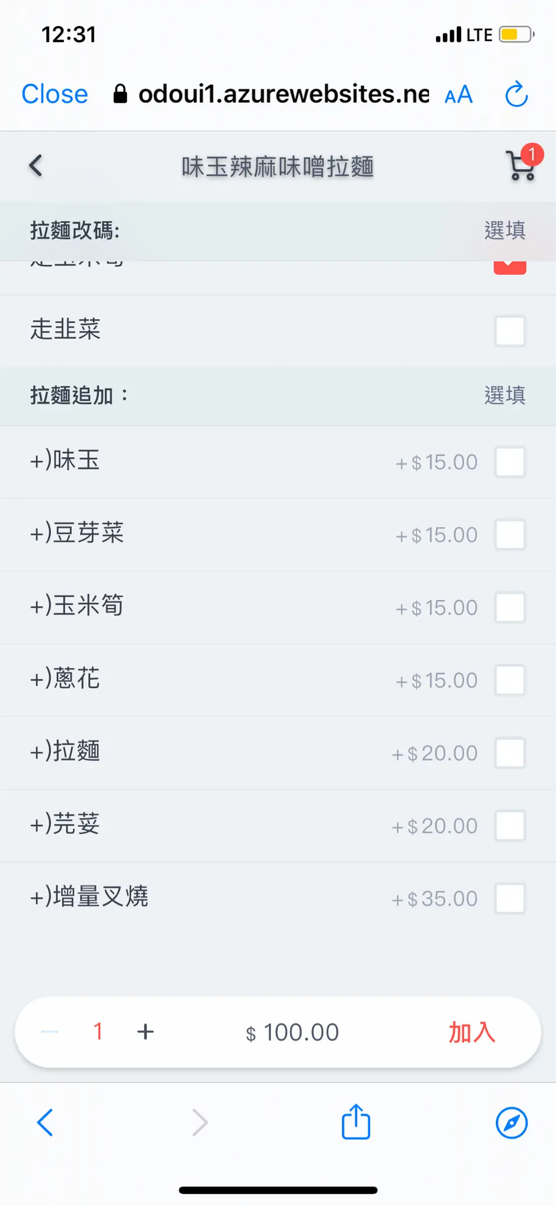Decrease quantity with the minus button
Image resolution: width=556 pixels, height=1206 pixels.
pos(50,1032)
